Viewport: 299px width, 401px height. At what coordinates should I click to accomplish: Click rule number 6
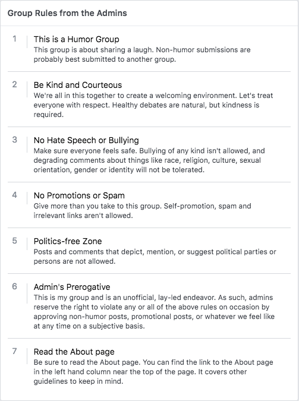tap(15, 286)
